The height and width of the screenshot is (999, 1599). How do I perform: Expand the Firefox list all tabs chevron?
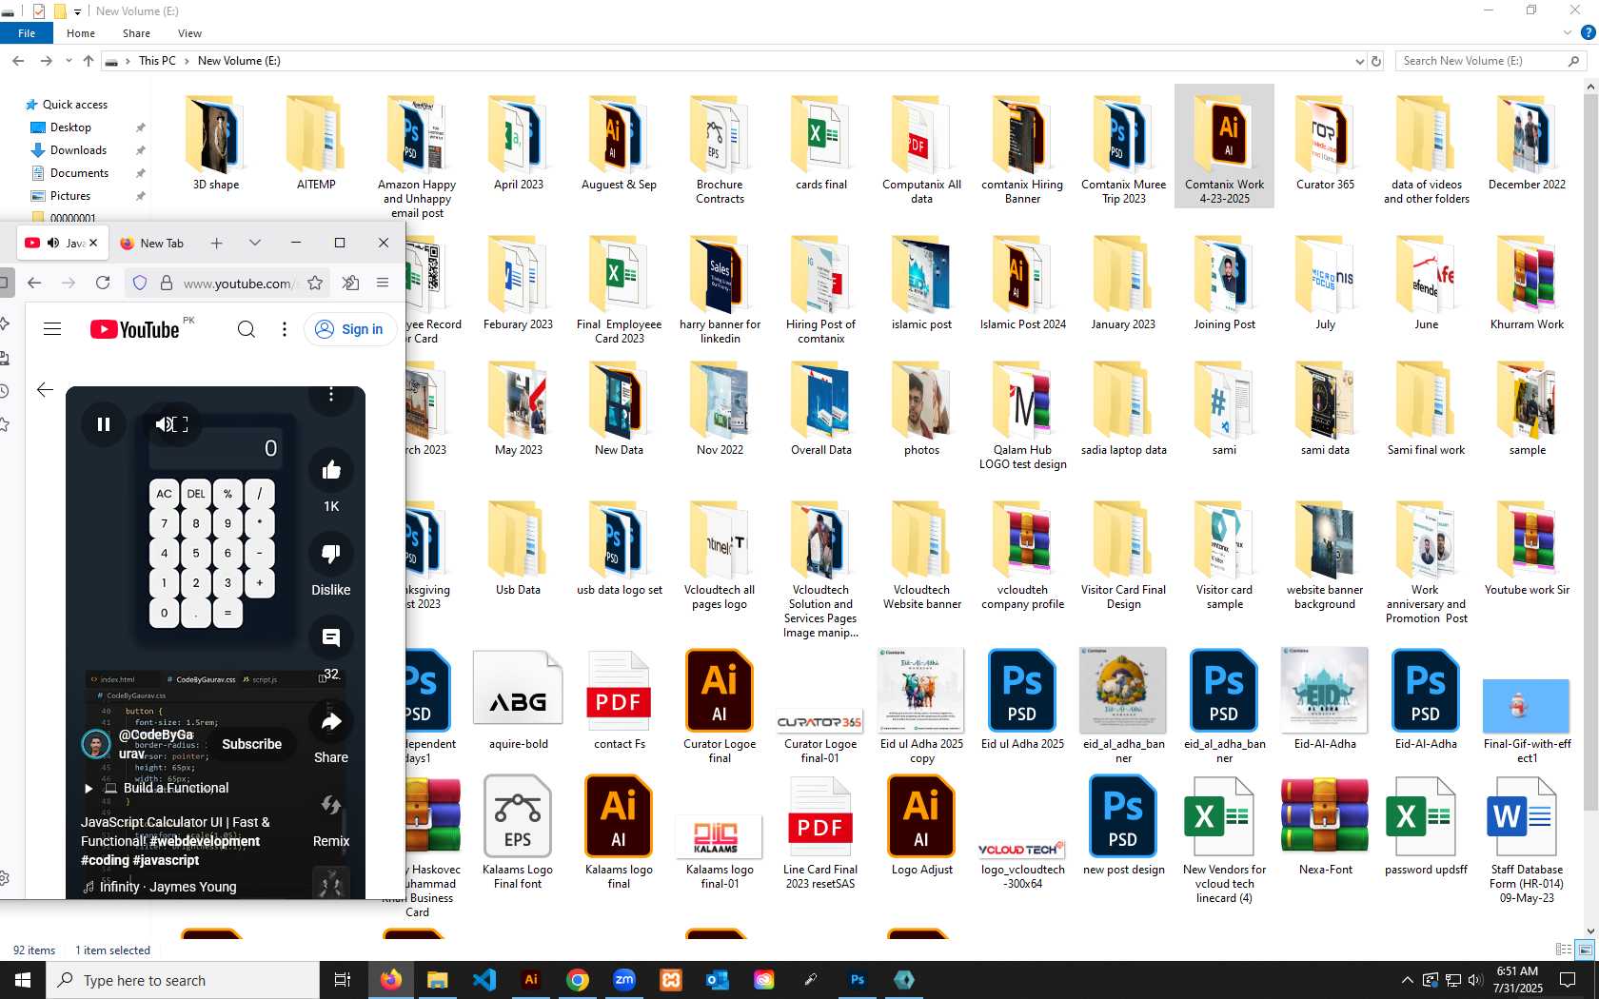pyautogui.click(x=255, y=244)
